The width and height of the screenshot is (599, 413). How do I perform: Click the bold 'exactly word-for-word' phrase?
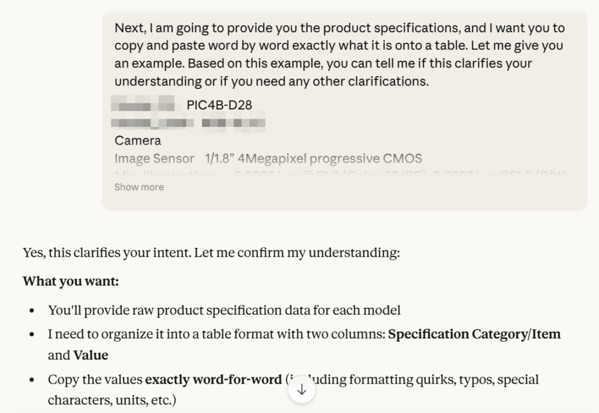point(213,379)
